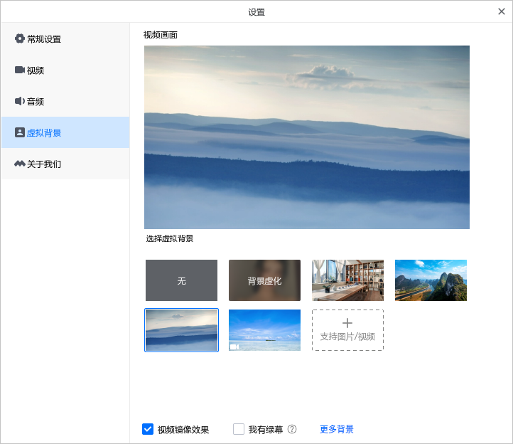This screenshot has height=444, width=513.
Task: Close the 设置 settings window
Action: 501,12
